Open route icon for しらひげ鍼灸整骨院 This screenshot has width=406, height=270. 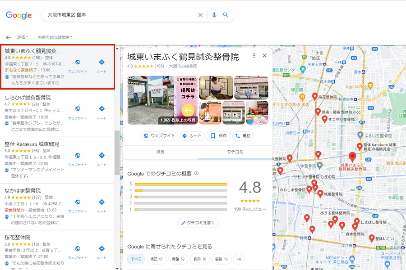pyautogui.click(x=101, y=109)
